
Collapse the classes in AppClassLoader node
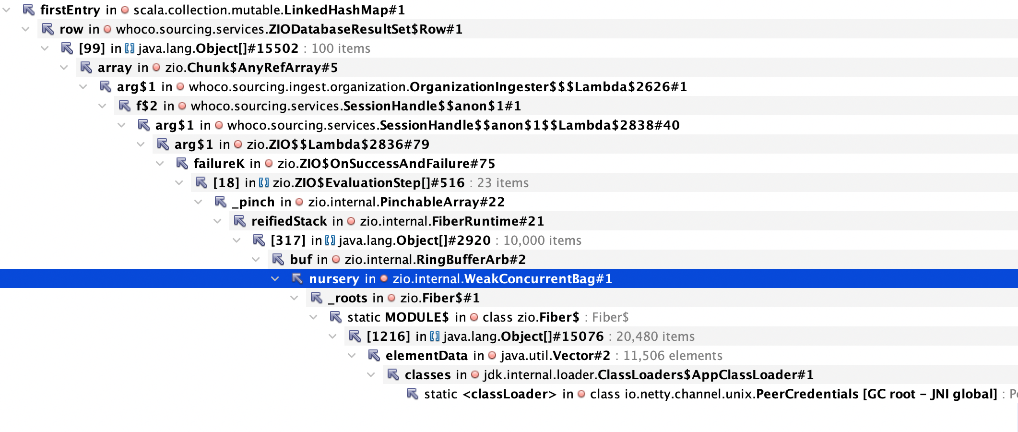click(370, 374)
